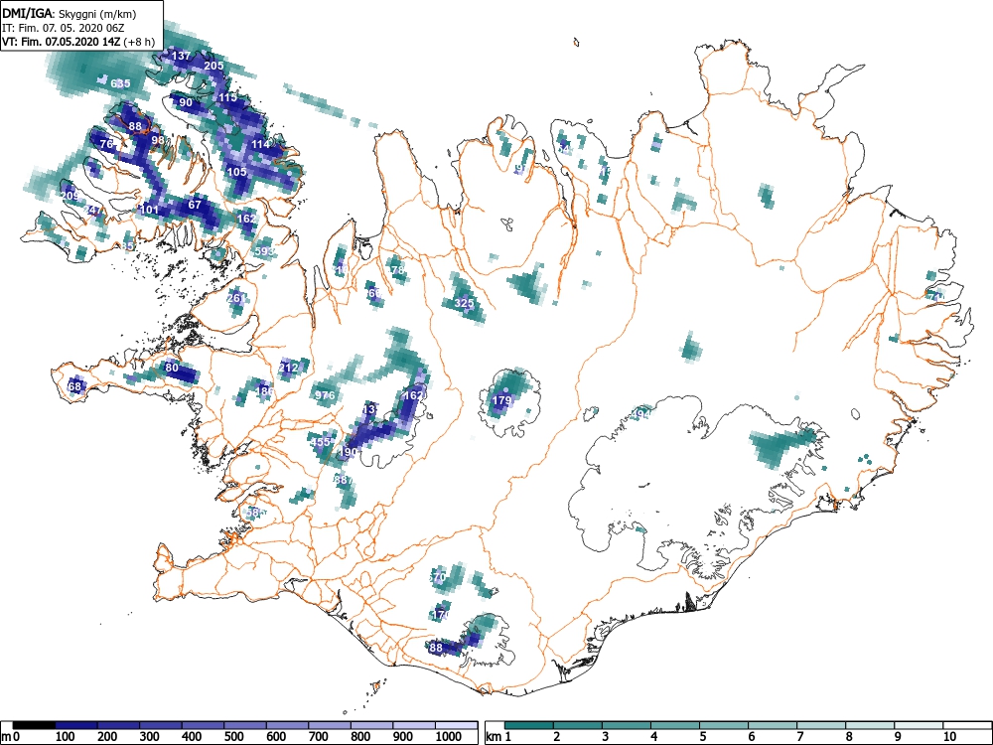Click the black 0–100 m legend swatch
The image size is (993, 745).
point(34,725)
